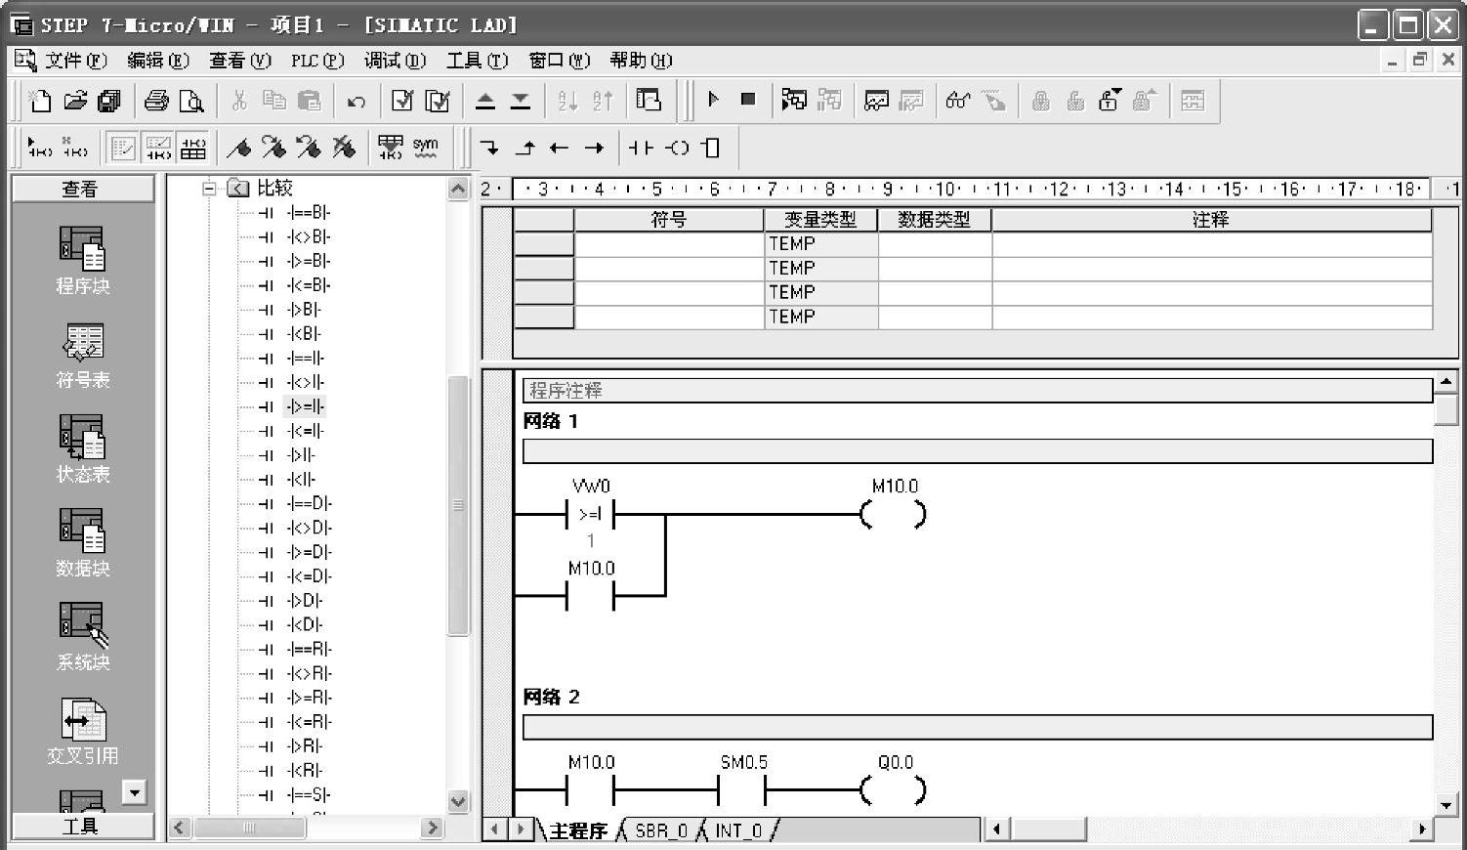The width and height of the screenshot is (1467, 850).
Task: Open 交叉引用 in the navigation bar
Action: [82, 731]
